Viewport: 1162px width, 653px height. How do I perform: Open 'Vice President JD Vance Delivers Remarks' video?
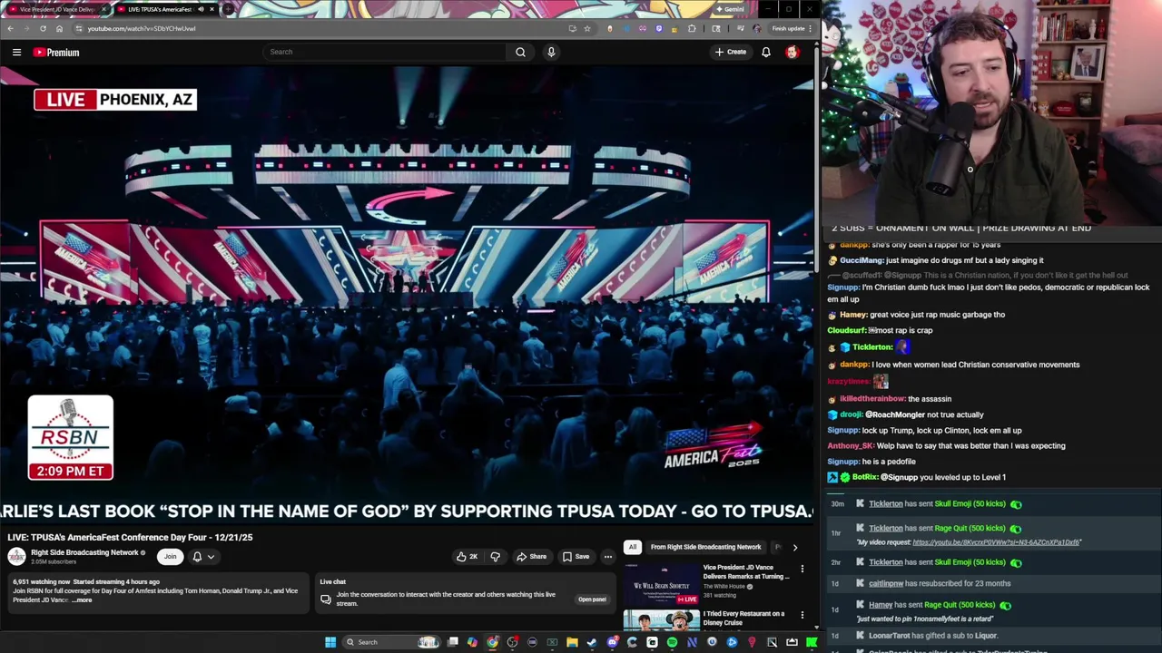click(745, 572)
